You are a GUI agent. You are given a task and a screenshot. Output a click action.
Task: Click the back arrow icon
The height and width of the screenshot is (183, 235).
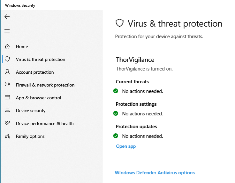[7, 17]
